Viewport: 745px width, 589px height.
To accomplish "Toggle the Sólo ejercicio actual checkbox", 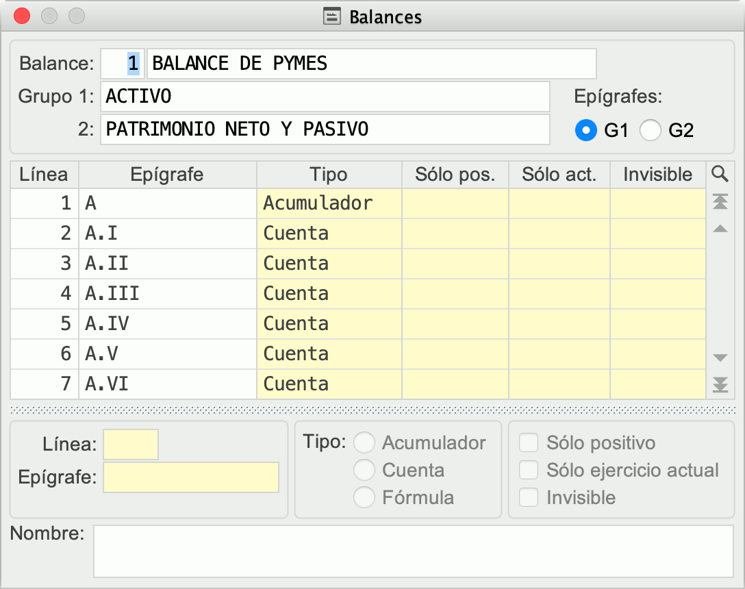I will tap(529, 471).
